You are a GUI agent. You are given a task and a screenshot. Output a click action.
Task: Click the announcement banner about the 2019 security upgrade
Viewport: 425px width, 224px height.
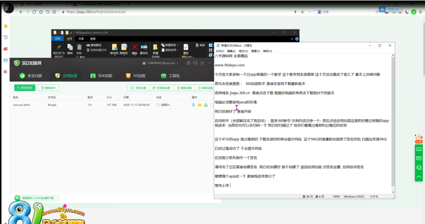[x=37, y=198]
